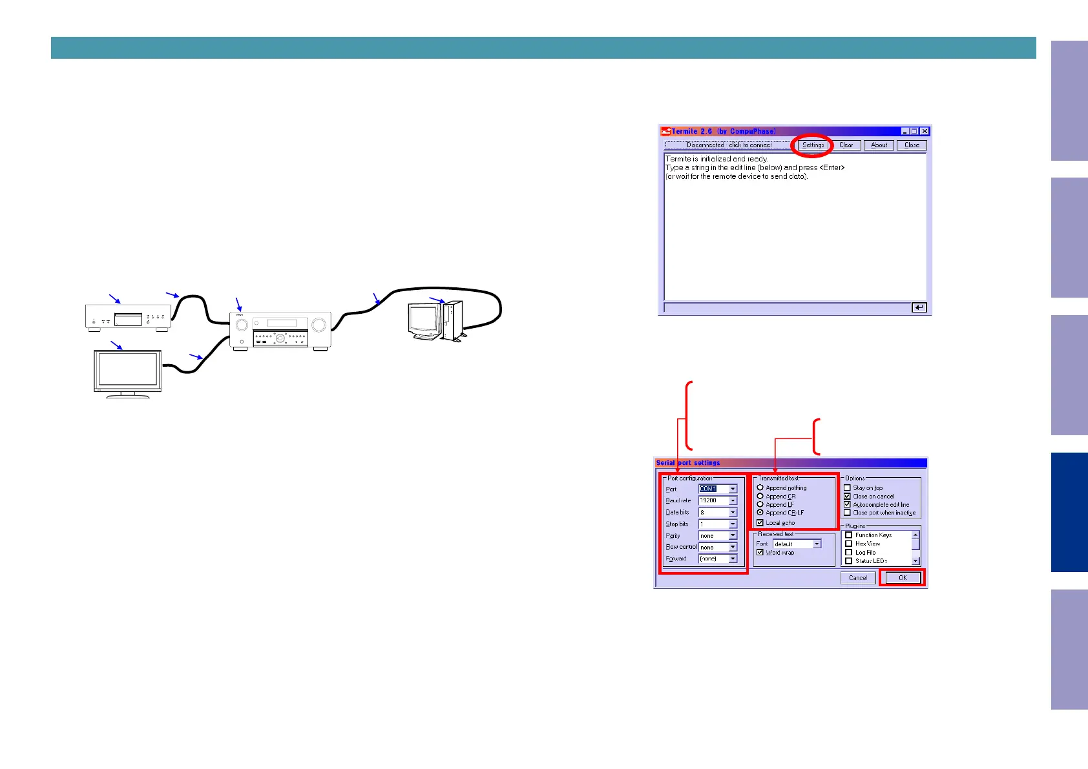Click Cancel in Serial port settings
This screenshot has width=1088, height=769.
(x=858, y=578)
